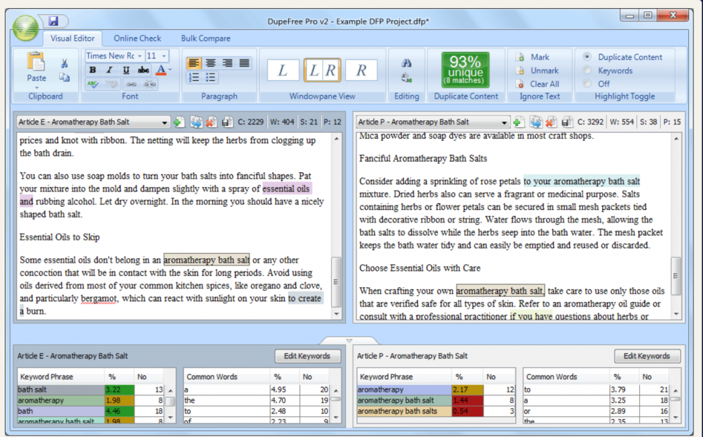
Task: Click the Article P editor vertical scrollbar thumb
Action: 675,276
